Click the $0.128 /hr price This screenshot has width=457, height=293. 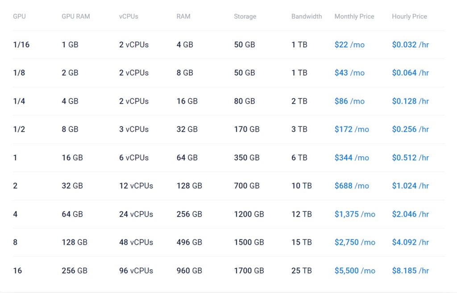410,101
